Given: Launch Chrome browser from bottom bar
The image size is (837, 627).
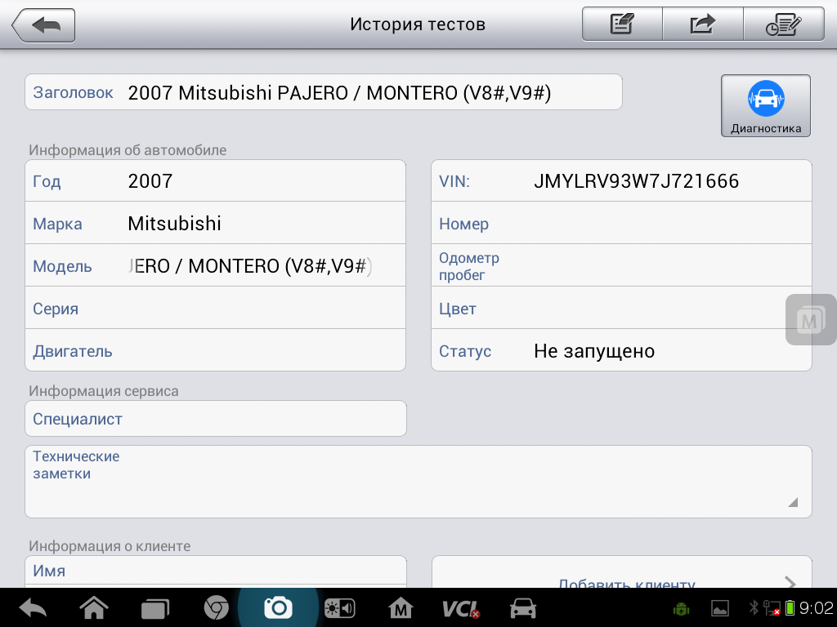Looking at the screenshot, I should point(216,608).
